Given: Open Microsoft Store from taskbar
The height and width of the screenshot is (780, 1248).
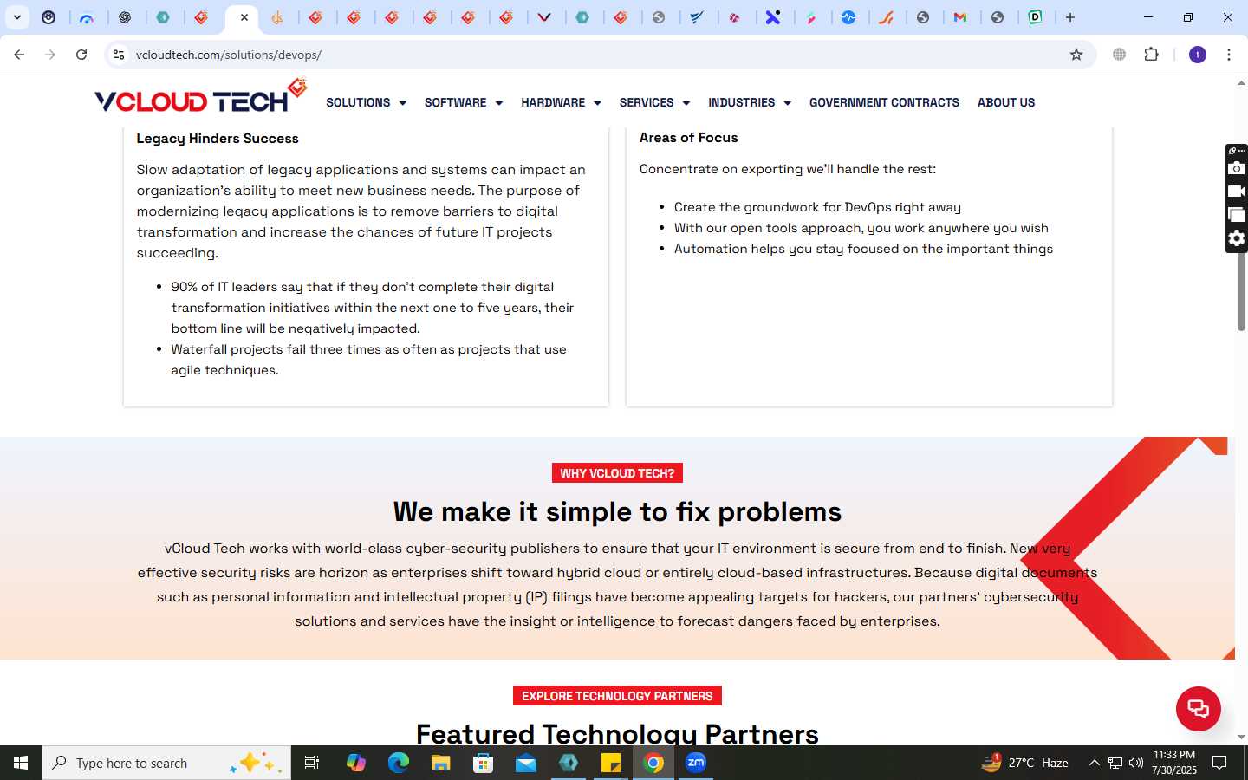Looking at the screenshot, I should pos(483,763).
